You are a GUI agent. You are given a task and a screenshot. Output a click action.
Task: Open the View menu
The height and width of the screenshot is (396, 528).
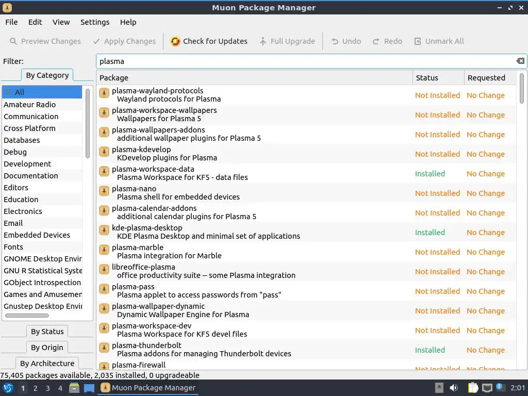pyautogui.click(x=61, y=22)
